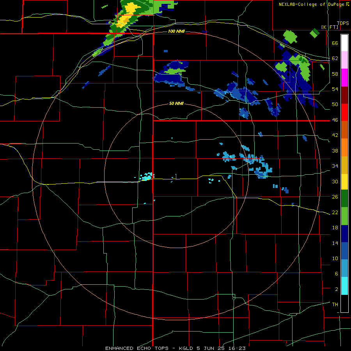Click the 34 legend value
The width and height of the screenshot is (351, 351).
click(335, 166)
